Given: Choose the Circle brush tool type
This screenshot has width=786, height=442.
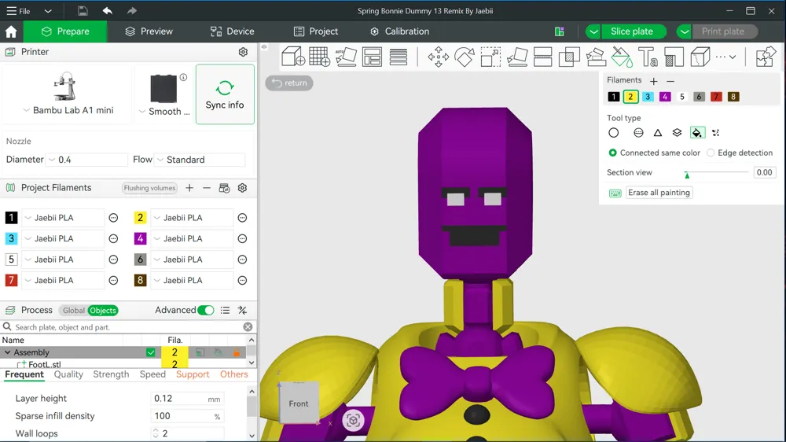Looking at the screenshot, I should tap(614, 133).
